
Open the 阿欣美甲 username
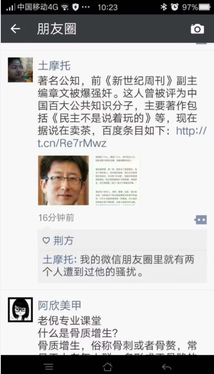59,305
